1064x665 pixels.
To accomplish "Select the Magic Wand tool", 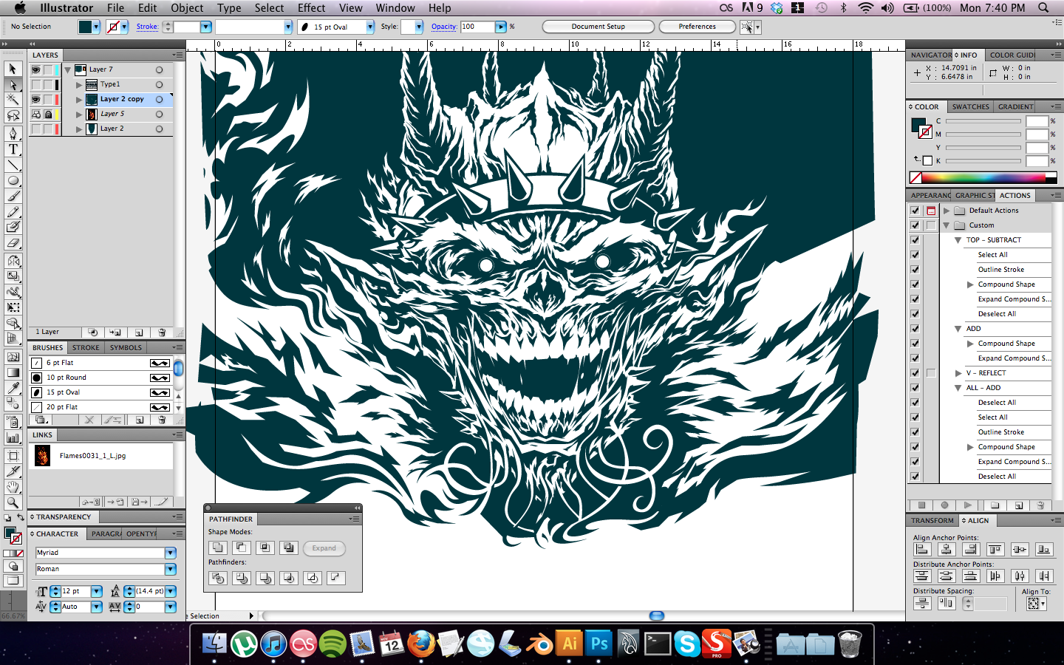I will tap(13, 100).
